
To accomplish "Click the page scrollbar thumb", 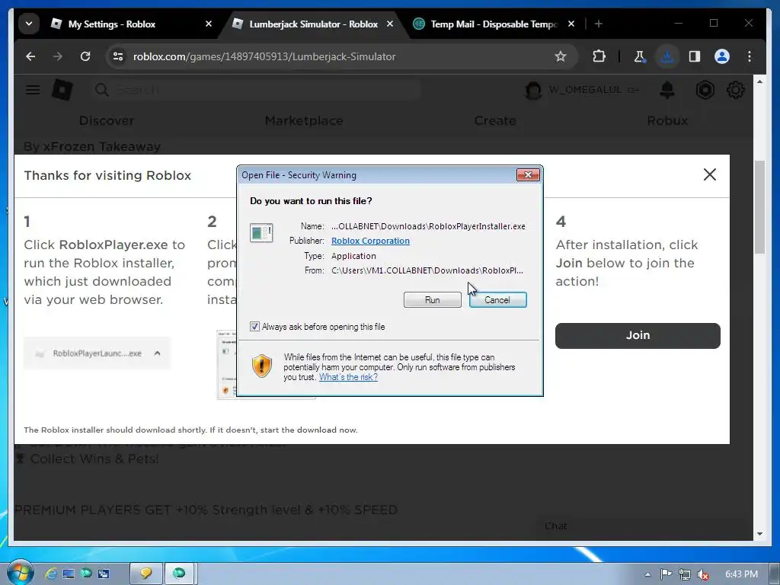I will point(759,207).
